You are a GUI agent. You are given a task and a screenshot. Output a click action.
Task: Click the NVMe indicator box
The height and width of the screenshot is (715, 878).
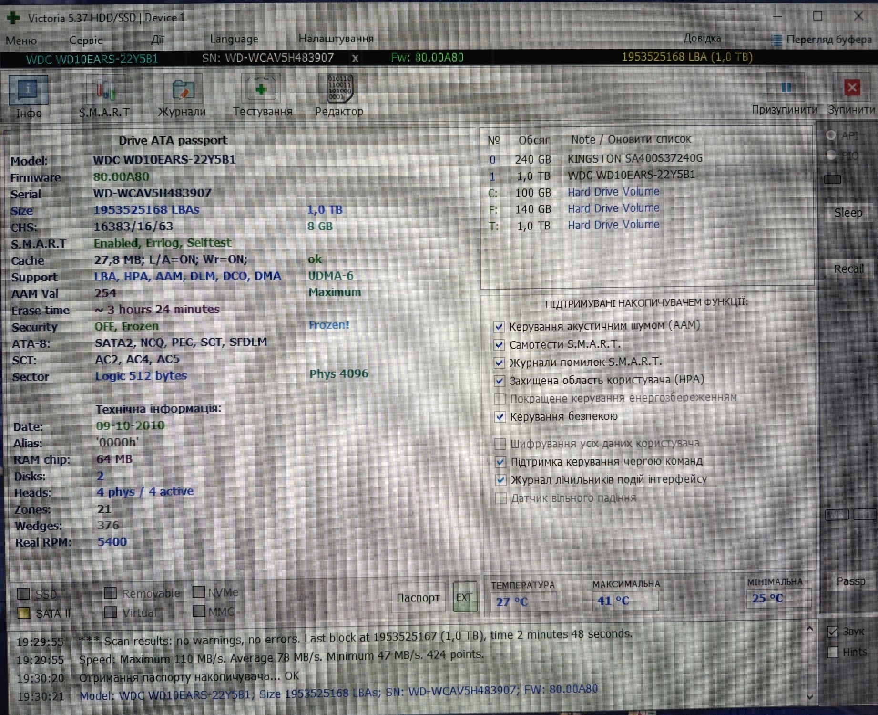pyautogui.click(x=199, y=592)
